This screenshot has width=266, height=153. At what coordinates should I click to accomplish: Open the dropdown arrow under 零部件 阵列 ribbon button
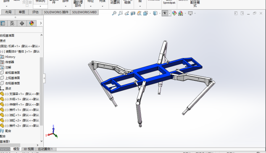[40, 6]
